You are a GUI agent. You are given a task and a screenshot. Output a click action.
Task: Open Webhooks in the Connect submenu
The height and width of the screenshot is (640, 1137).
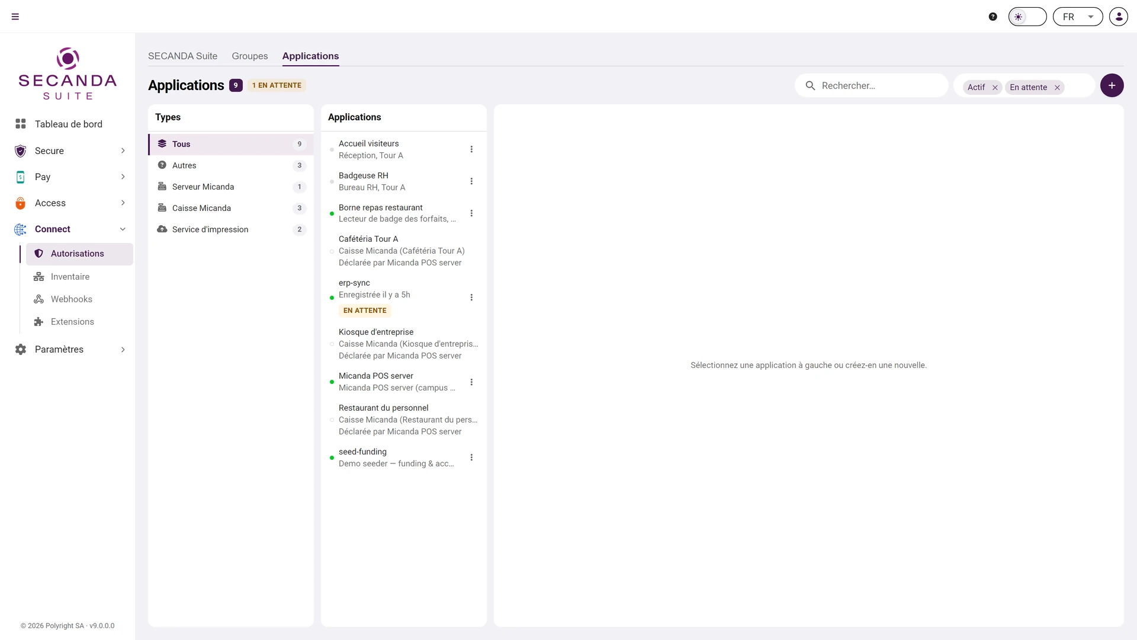click(79, 299)
